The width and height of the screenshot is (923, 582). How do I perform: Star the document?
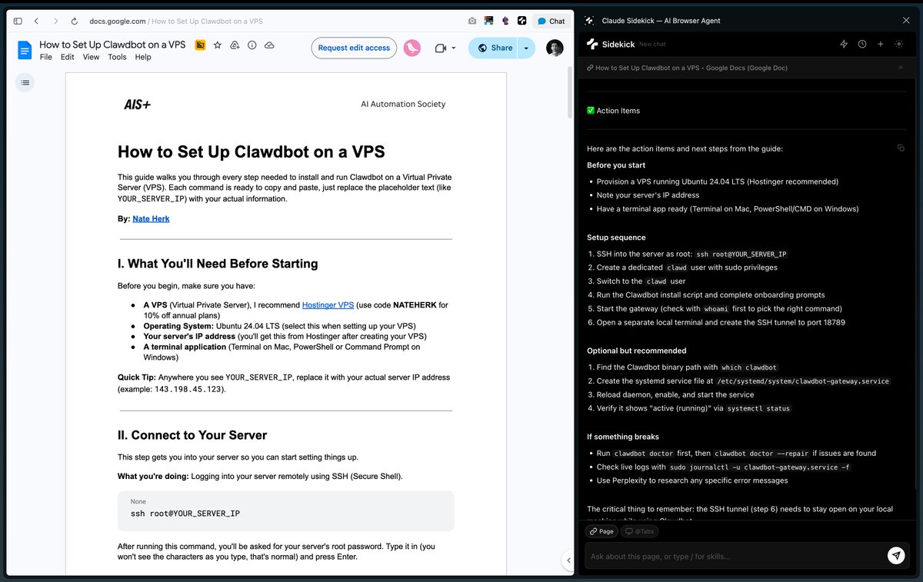coord(218,46)
